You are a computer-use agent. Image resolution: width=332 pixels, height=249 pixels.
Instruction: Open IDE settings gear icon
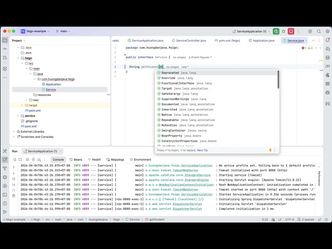(327, 31)
